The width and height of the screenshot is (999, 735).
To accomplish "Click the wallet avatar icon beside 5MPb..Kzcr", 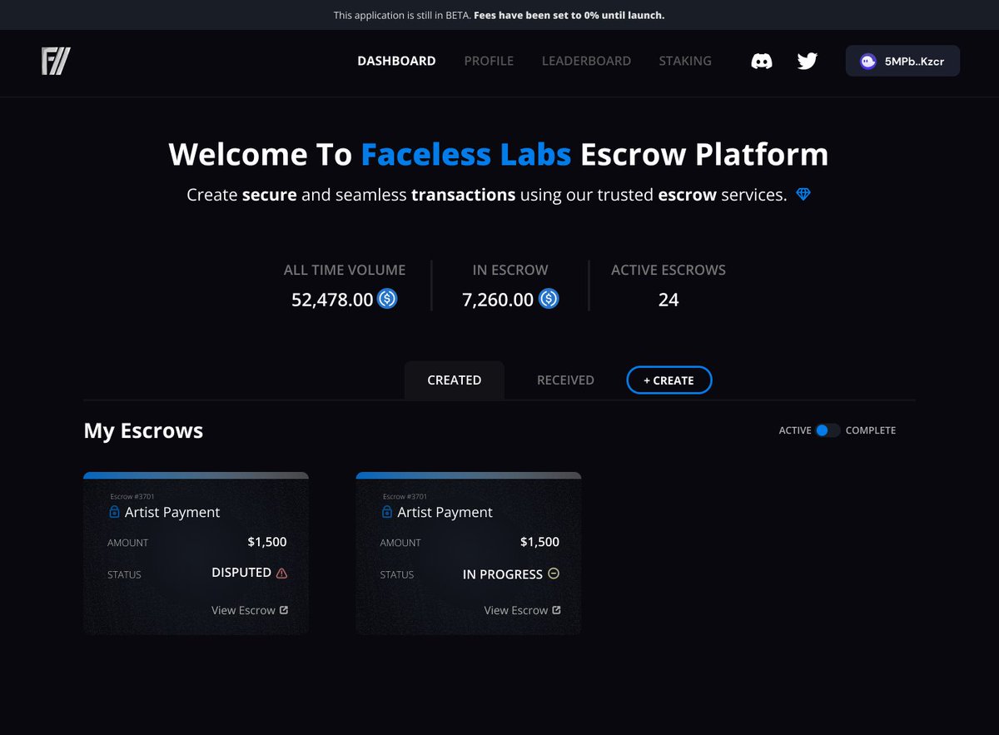I will click(868, 61).
